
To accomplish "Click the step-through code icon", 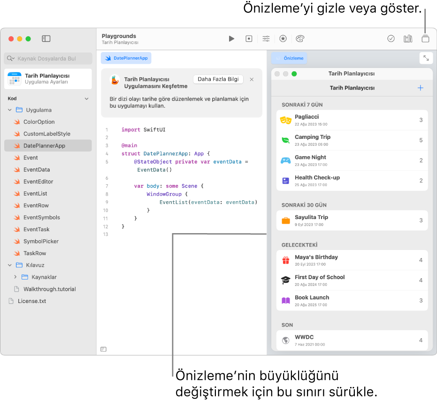I will tap(249, 38).
